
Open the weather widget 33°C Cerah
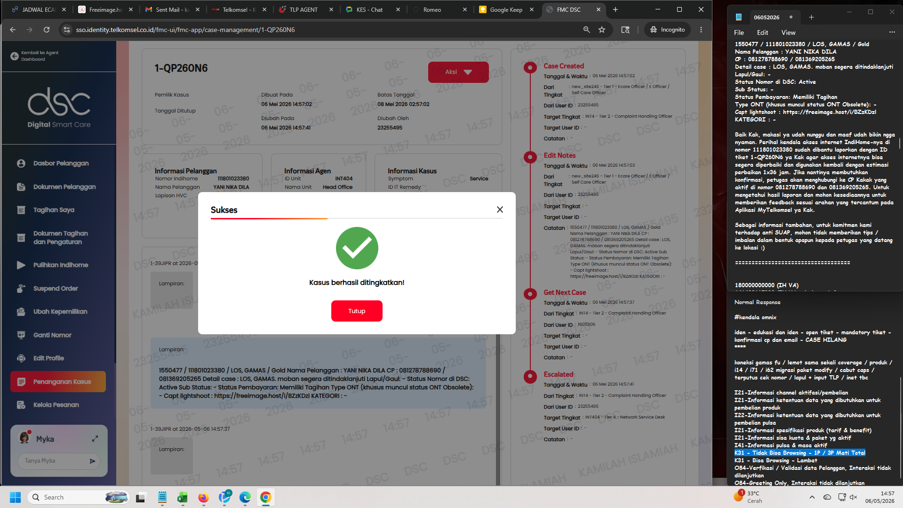(x=749, y=497)
